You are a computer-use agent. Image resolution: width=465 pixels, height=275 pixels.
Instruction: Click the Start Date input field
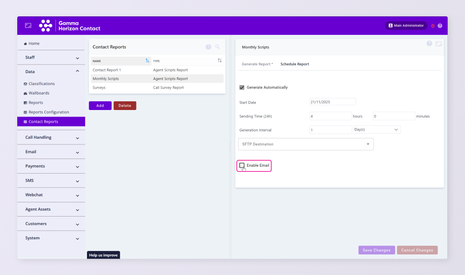click(x=332, y=102)
